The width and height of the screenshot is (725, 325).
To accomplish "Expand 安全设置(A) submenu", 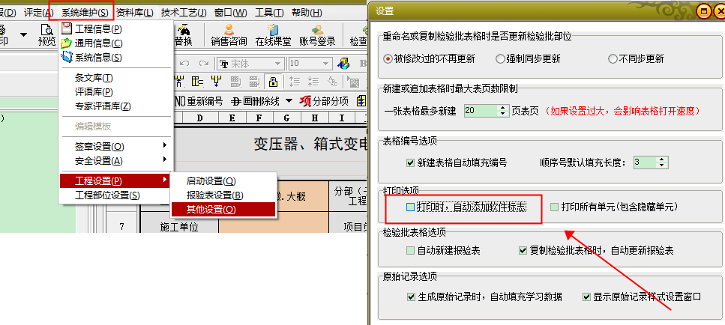I will click(x=116, y=161).
